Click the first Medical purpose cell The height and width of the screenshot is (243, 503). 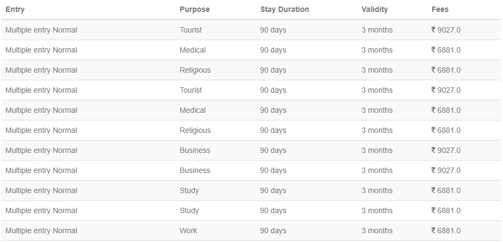click(x=193, y=50)
